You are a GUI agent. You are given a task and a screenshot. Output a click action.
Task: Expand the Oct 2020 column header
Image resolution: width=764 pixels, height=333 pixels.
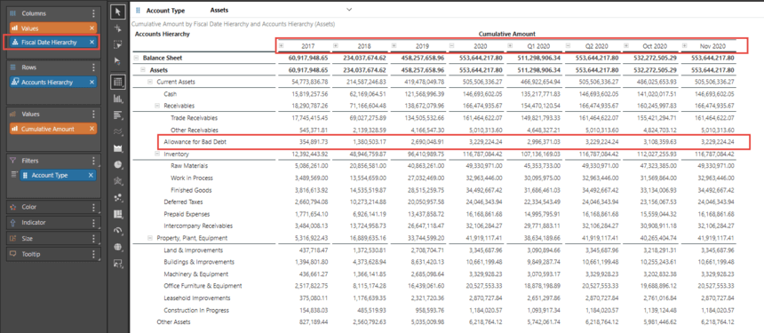click(626, 46)
